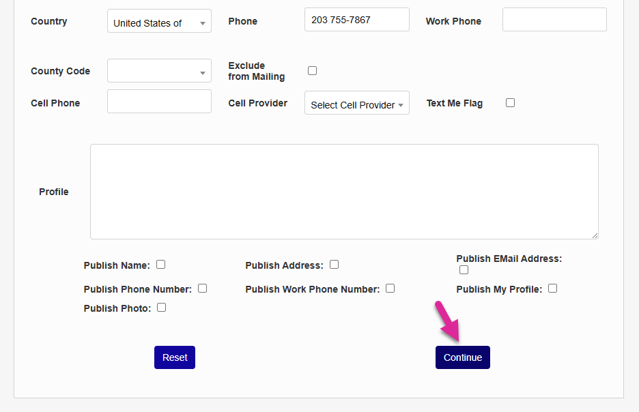Tick the Publish Phone Number checkbox
Image resolution: width=639 pixels, height=412 pixels.
click(203, 289)
